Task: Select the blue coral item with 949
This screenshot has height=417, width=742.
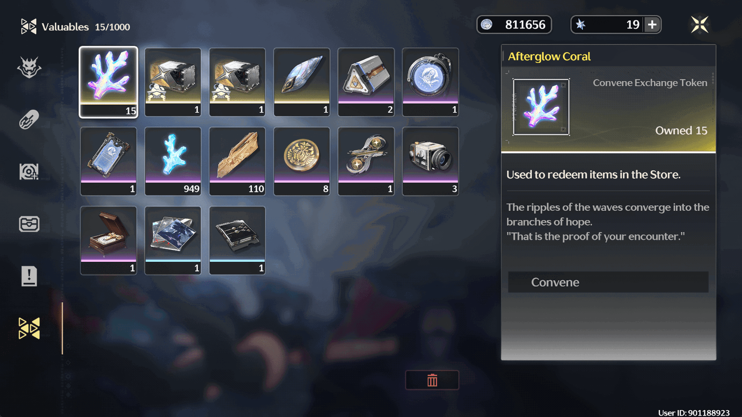Action: tap(173, 161)
